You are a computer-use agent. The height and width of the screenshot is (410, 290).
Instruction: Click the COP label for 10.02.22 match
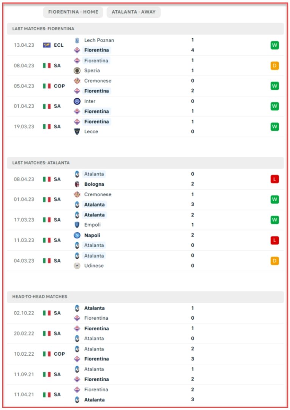pos(59,354)
